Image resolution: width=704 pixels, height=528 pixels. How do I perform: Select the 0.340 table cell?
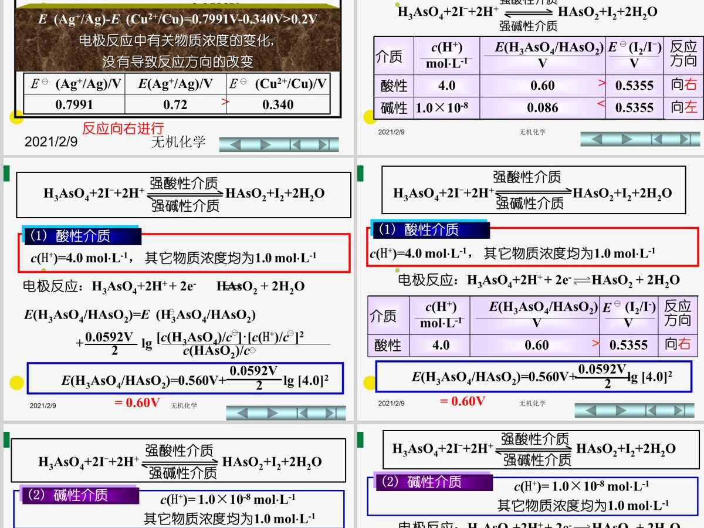coord(278,104)
